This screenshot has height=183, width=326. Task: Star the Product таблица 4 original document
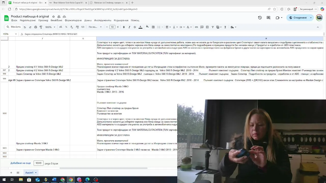pos(53,17)
